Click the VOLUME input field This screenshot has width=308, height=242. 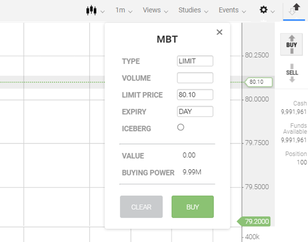click(195, 78)
